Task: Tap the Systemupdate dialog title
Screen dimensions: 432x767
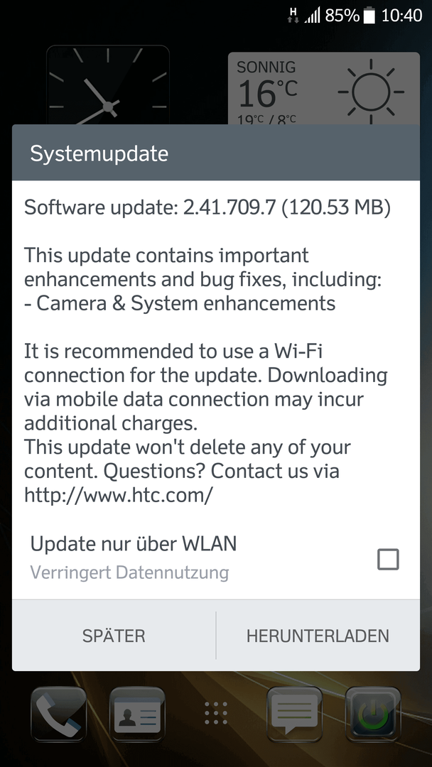Action: coord(99,153)
